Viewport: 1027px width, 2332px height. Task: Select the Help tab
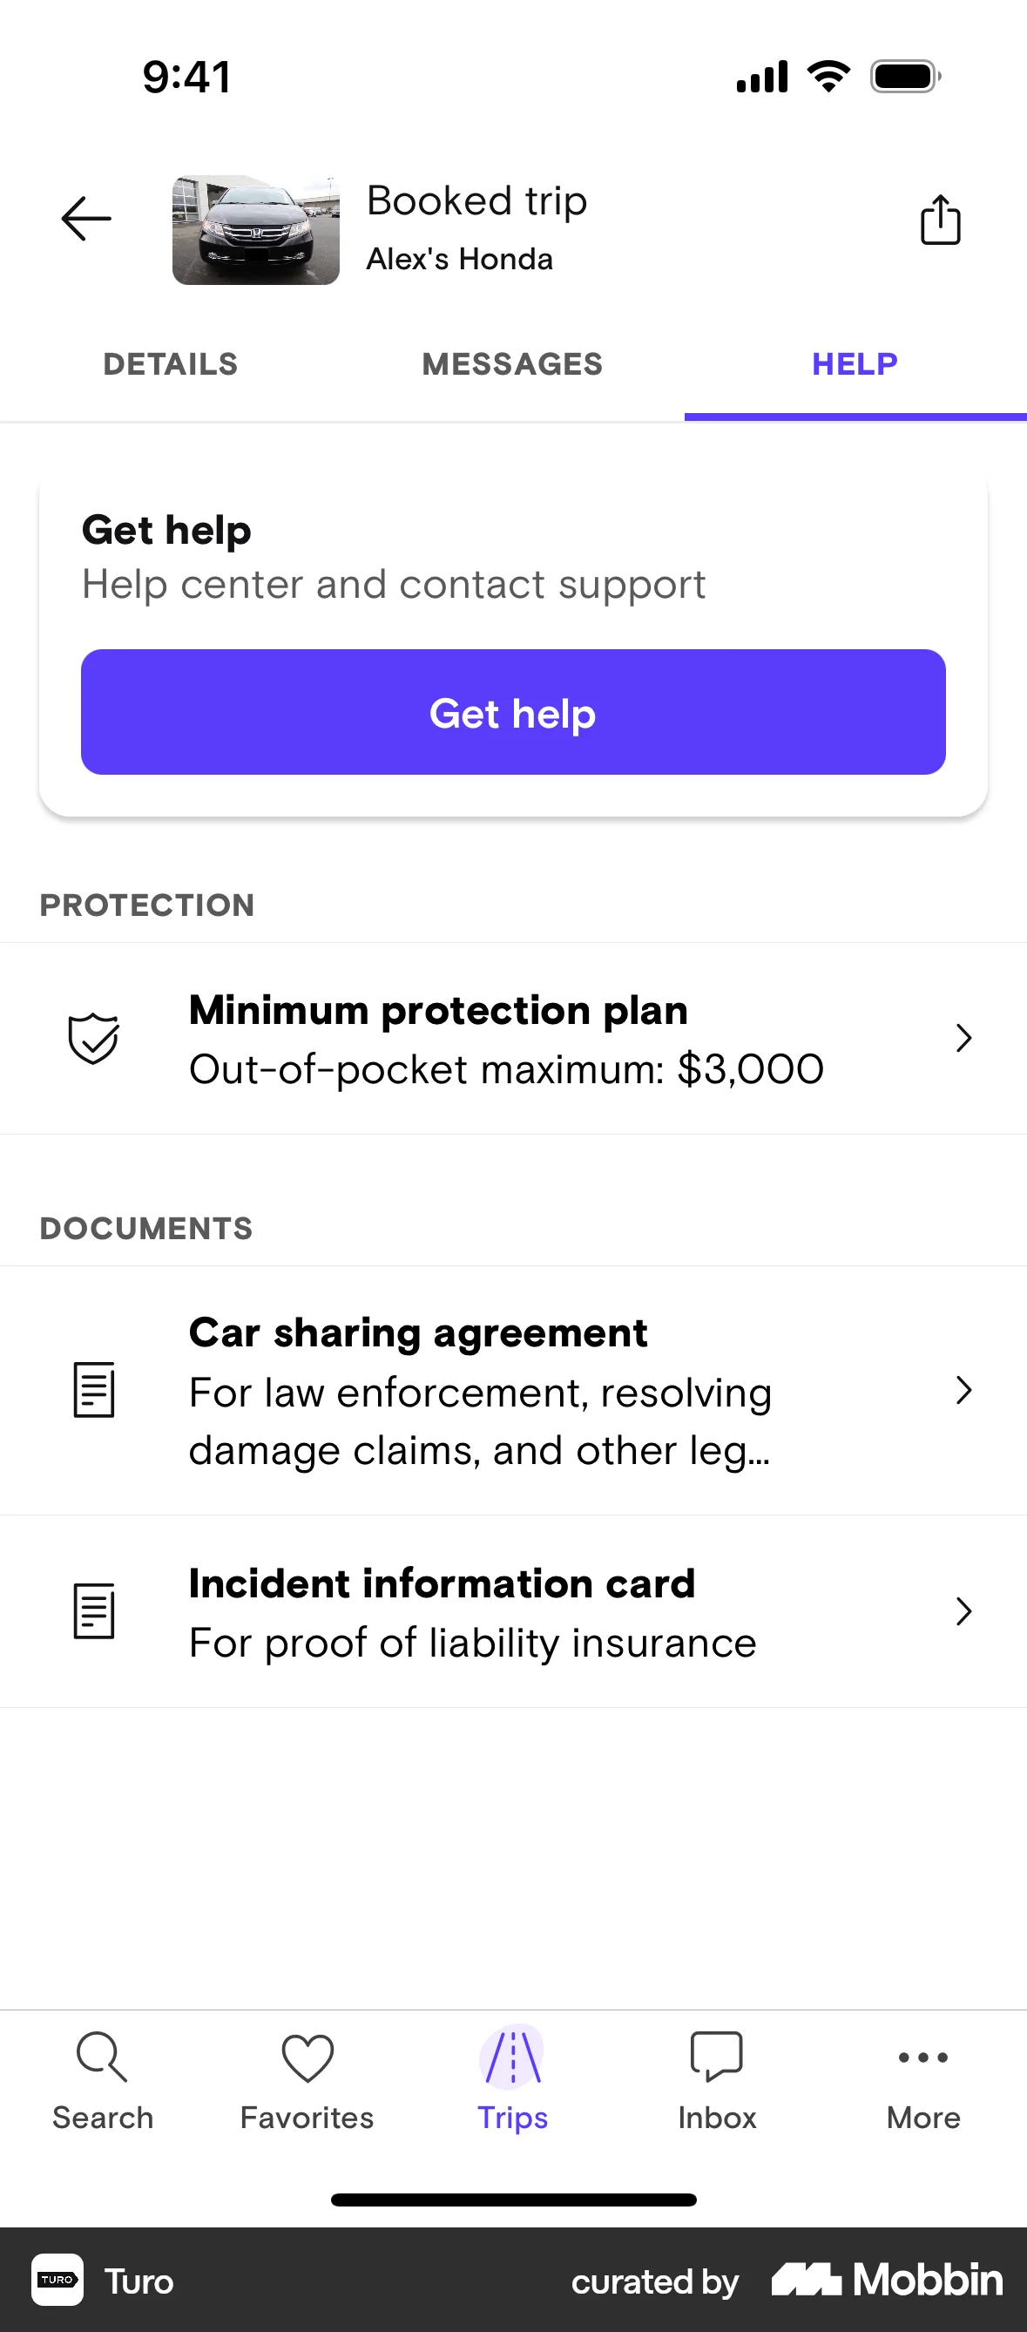point(855,364)
